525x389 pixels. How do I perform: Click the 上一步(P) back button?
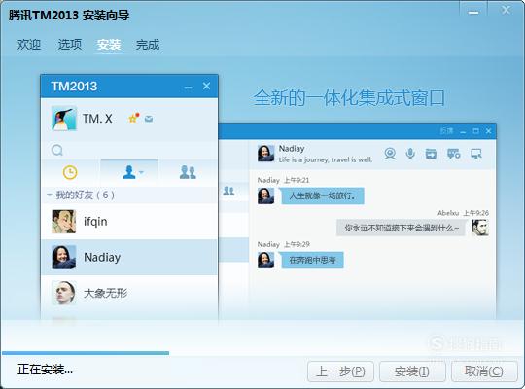[x=340, y=371]
